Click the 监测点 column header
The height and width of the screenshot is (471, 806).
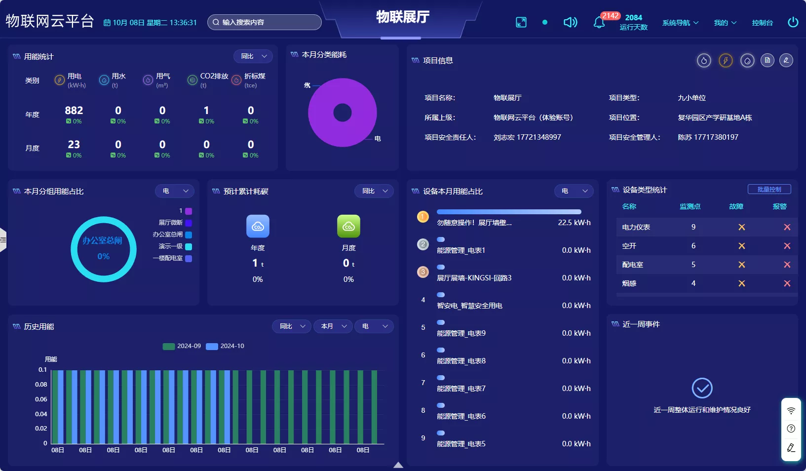coord(690,206)
